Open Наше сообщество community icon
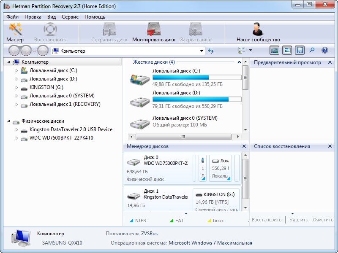338x253 pixels. (258, 32)
